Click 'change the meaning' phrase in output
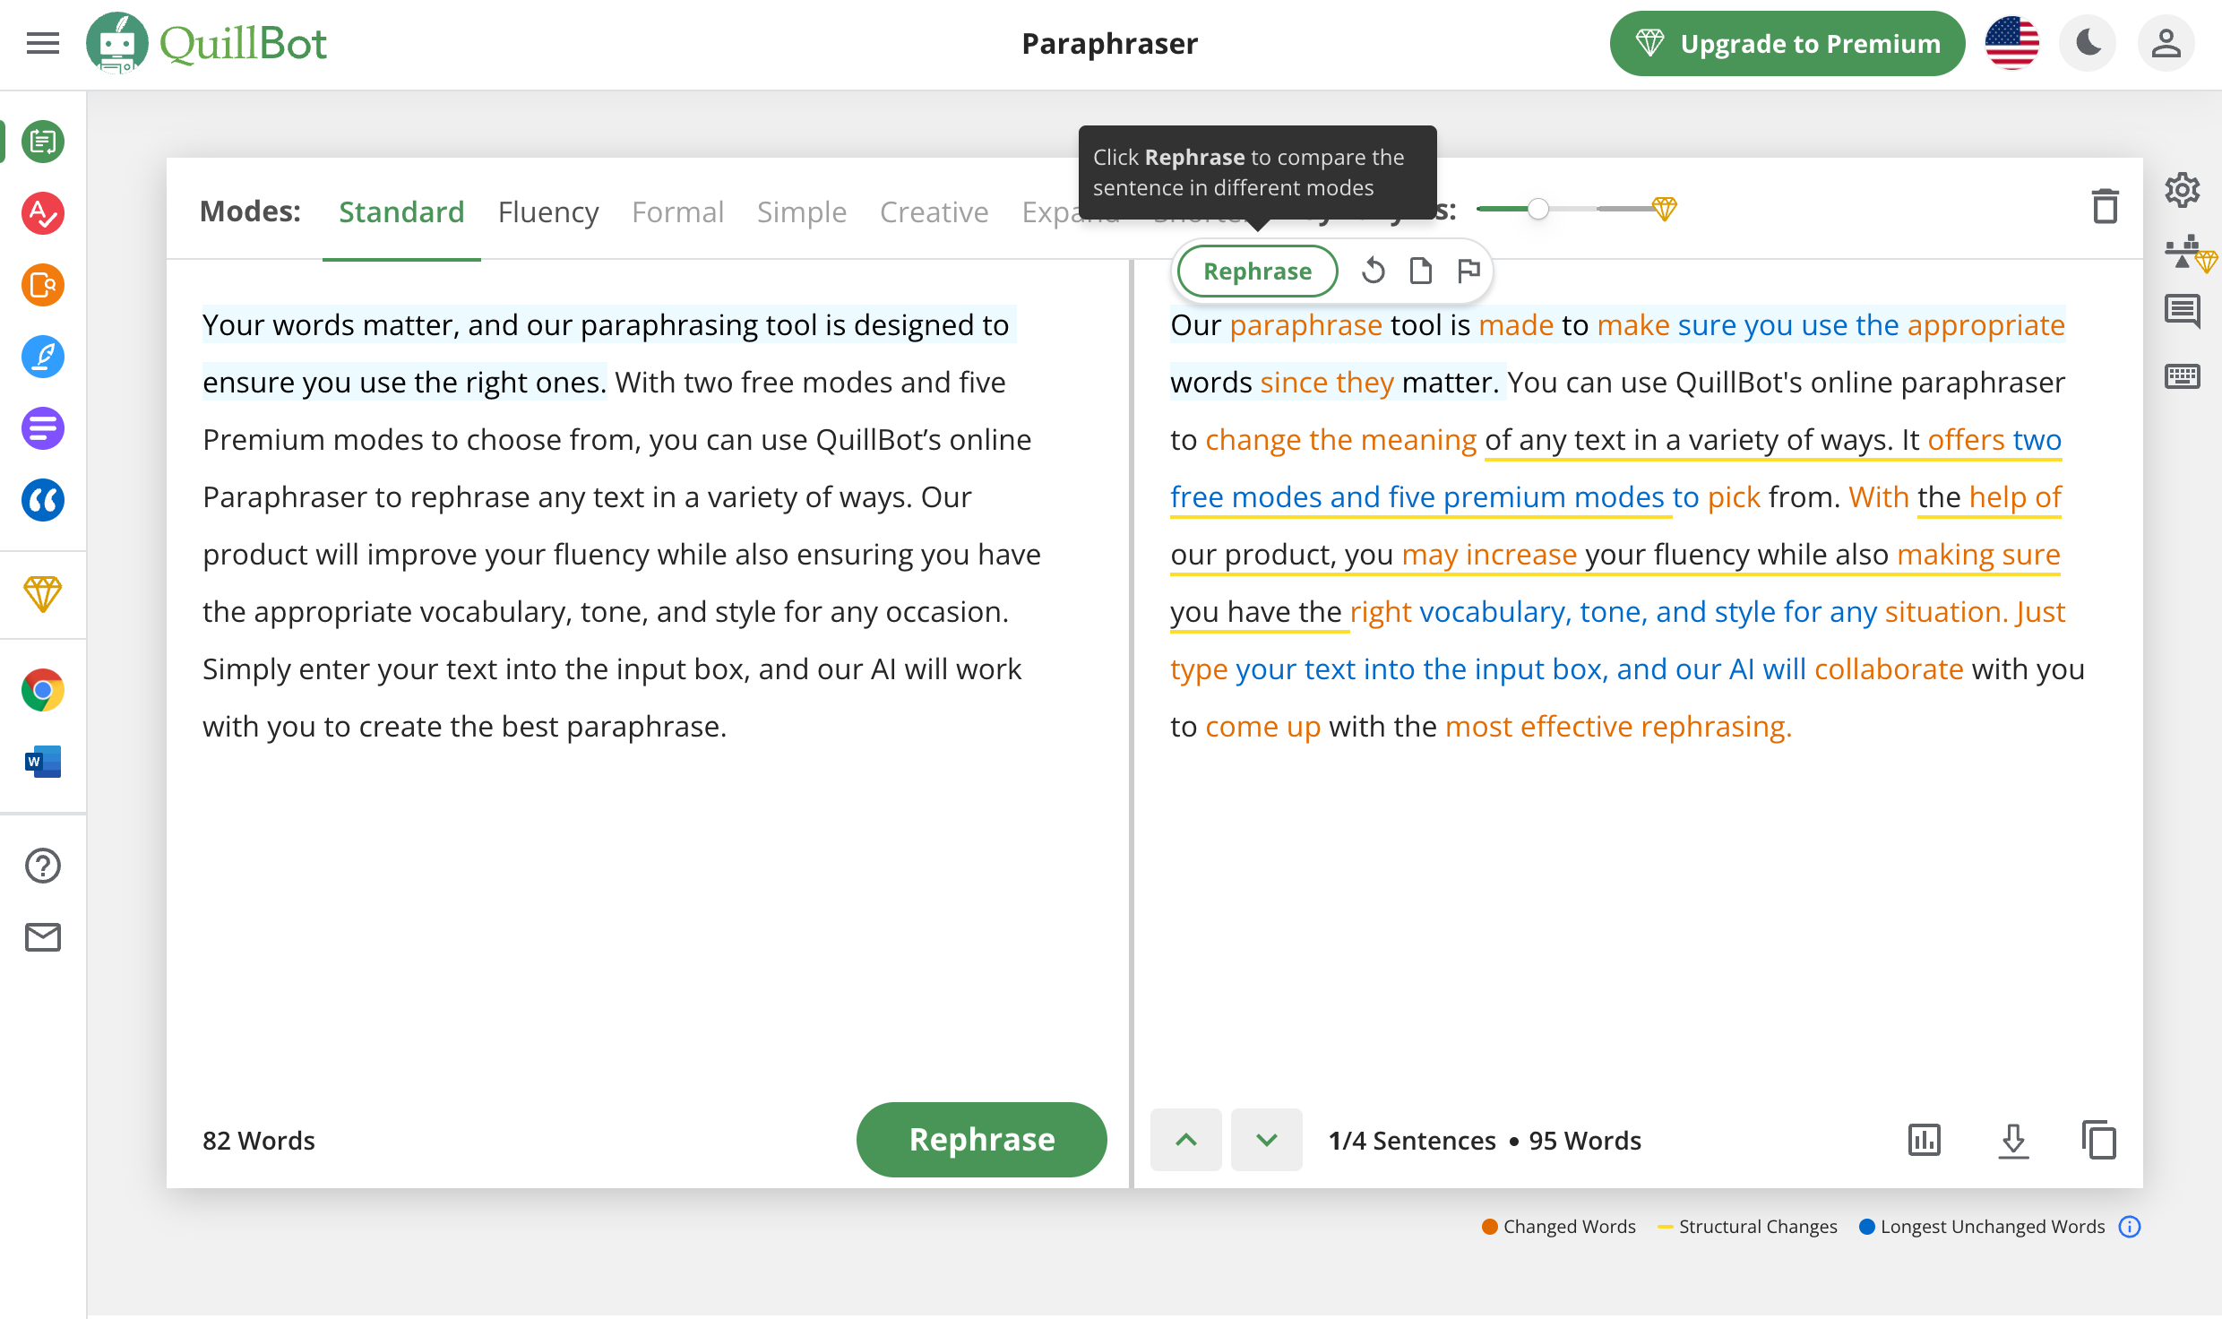2222x1319 pixels. (1340, 439)
